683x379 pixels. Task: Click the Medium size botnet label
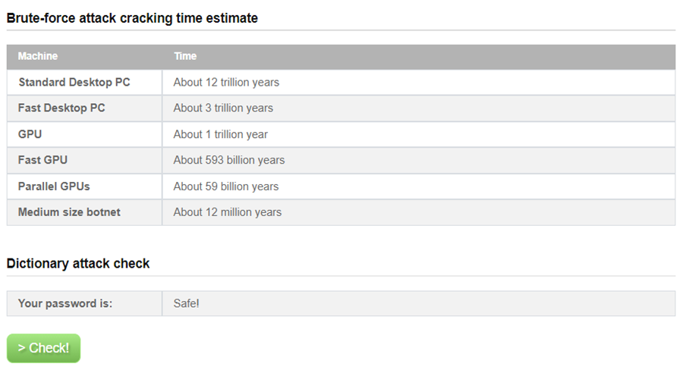click(x=69, y=212)
